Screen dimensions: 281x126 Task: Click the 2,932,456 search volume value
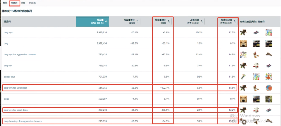[x=102, y=43]
